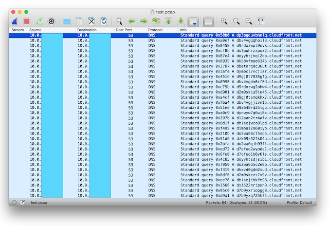Viewport: 329px width, 226px height.
Task: Sort by the Stream column header
Action: [x=18, y=30]
